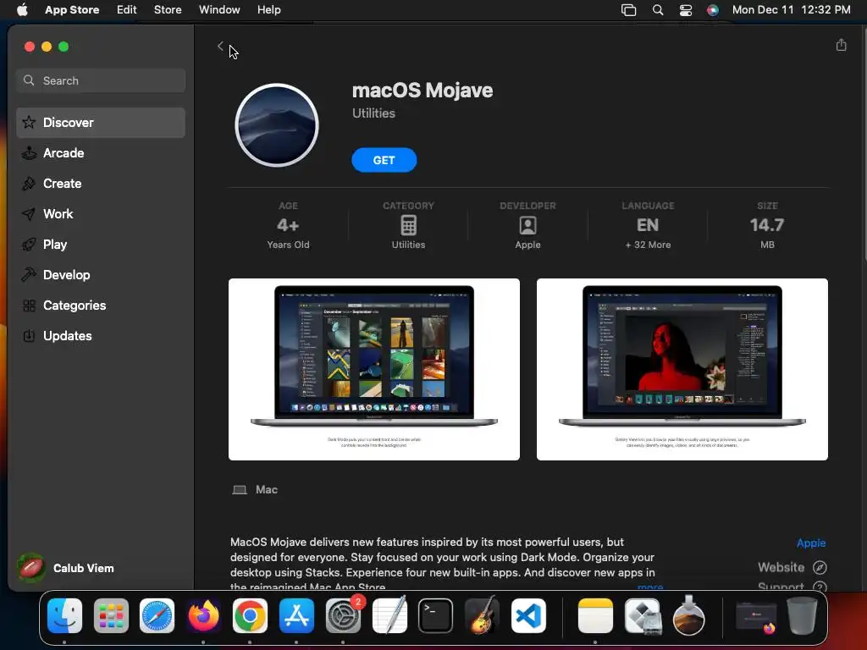Click the Utilities calculator category icon
867x650 pixels.
click(x=408, y=225)
